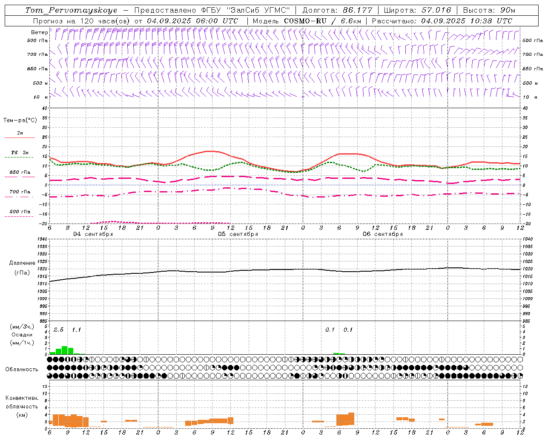Click the Ветер axis label

pos(39,32)
